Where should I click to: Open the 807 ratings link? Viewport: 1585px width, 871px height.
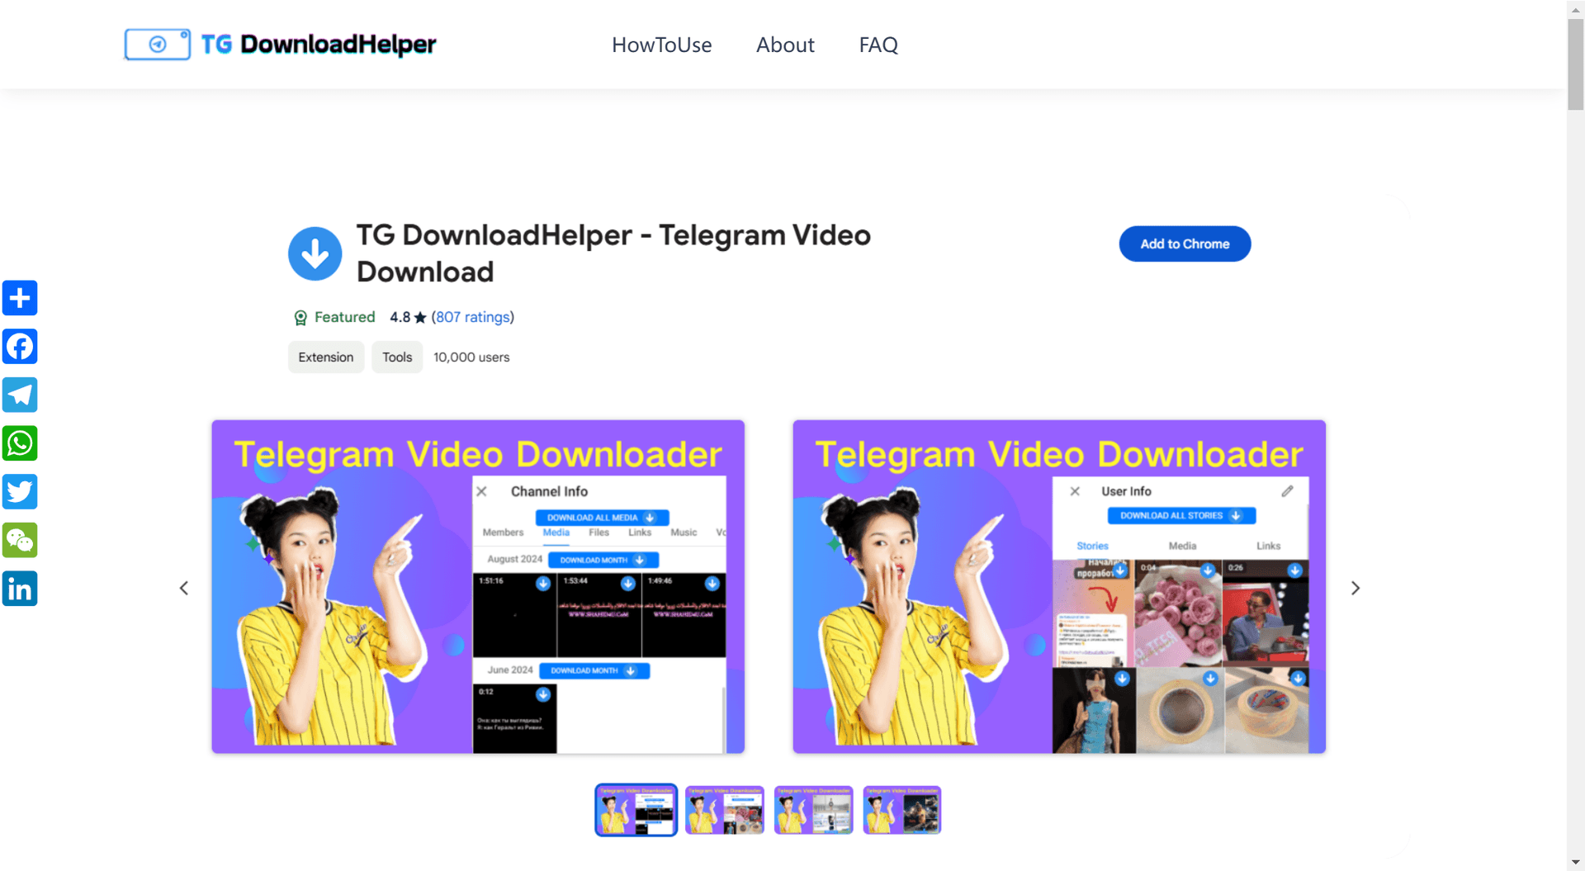[472, 317]
